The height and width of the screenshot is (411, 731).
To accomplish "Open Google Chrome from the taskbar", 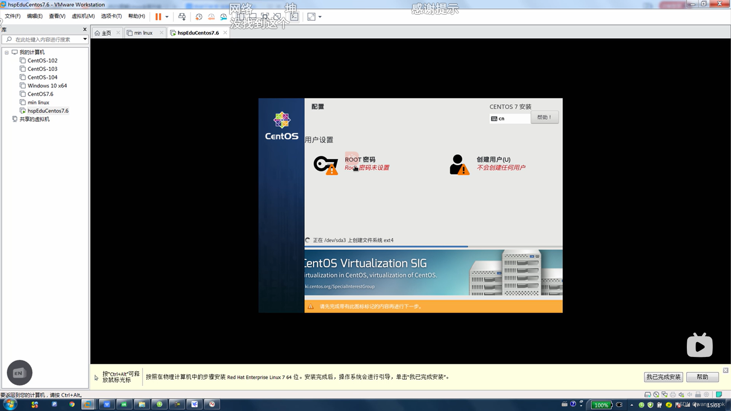I will 72,404.
